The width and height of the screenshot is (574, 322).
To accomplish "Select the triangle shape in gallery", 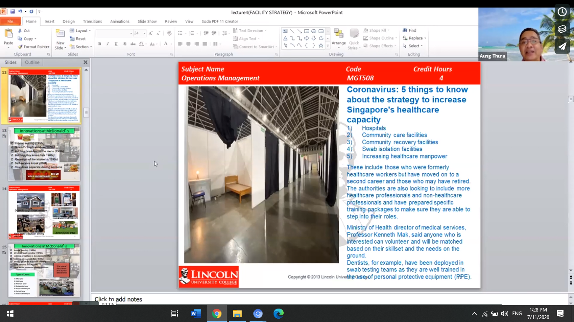I will [285, 38].
